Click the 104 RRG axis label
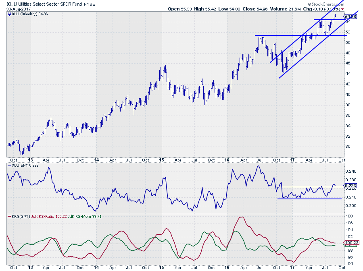The image size is (363, 271). tap(349, 230)
